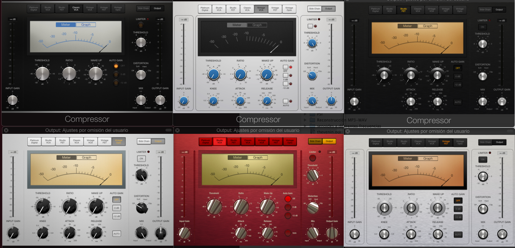Select Vintage FET circuit on the top compressor
Image resolution: width=515 pixels, height=248 pixels.
(103, 8)
